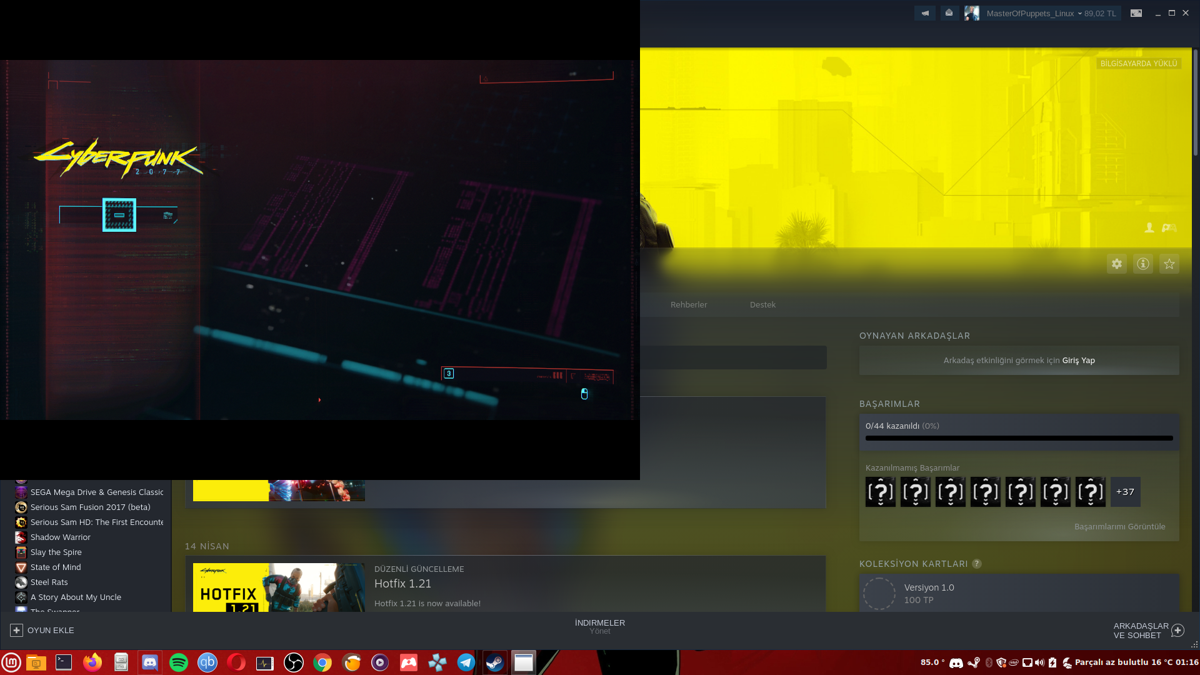Viewport: 1200px width, 675px height.
Task: Open the Rehberler tab
Action: (689, 305)
